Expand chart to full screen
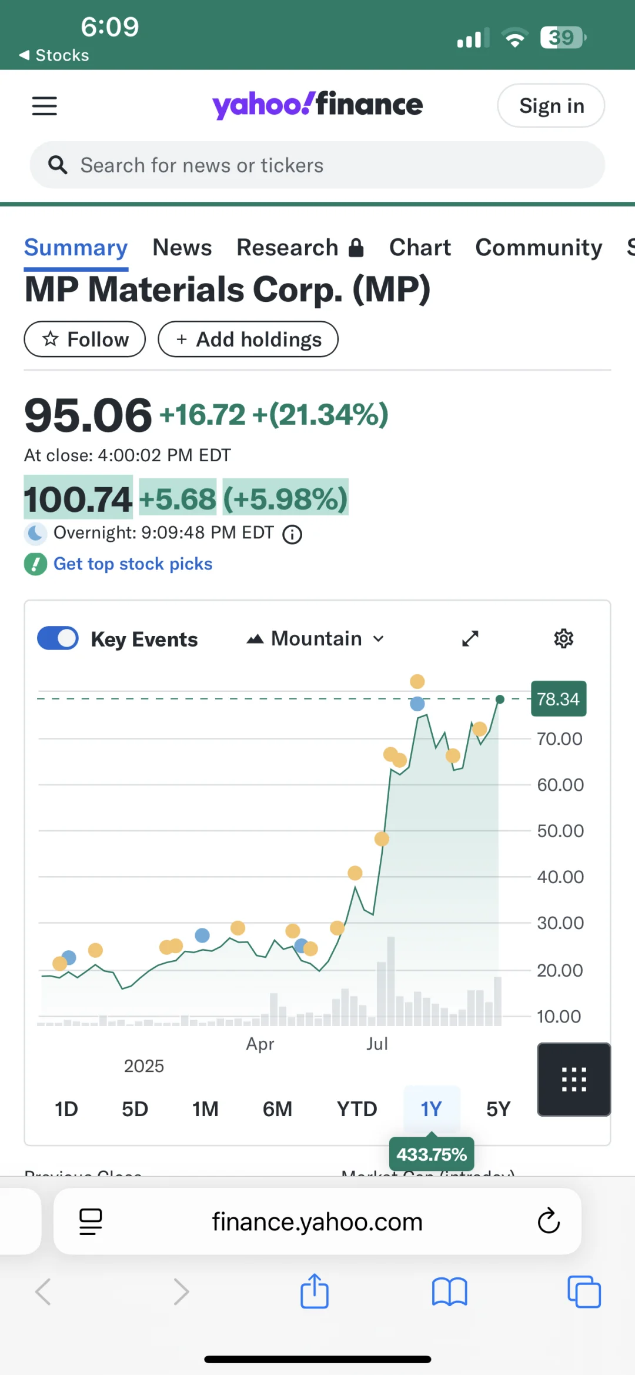Screen dimensions: 635x1375 (470, 638)
